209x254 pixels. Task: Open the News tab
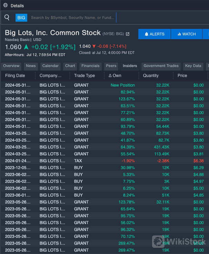point(31,66)
